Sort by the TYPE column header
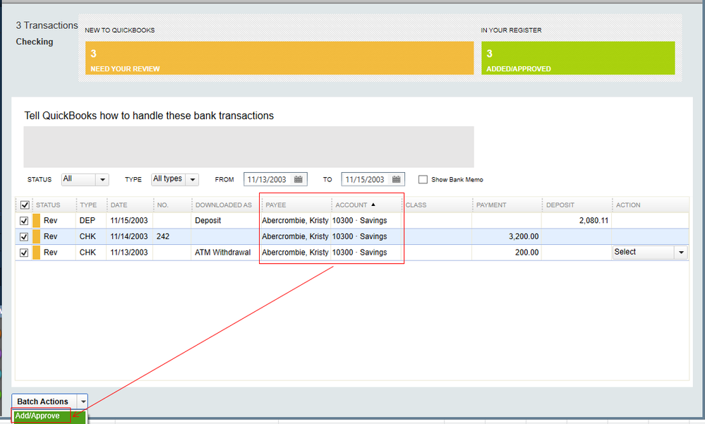Image resolution: width=705 pixels, height=424 pixels. coord(92,205)
